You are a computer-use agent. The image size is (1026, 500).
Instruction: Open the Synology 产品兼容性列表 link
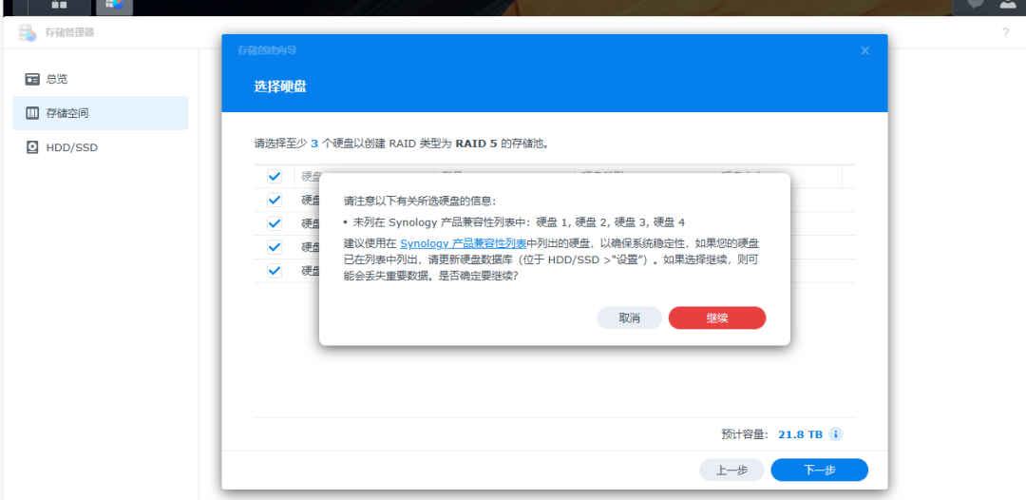click(x=463, y=243)
